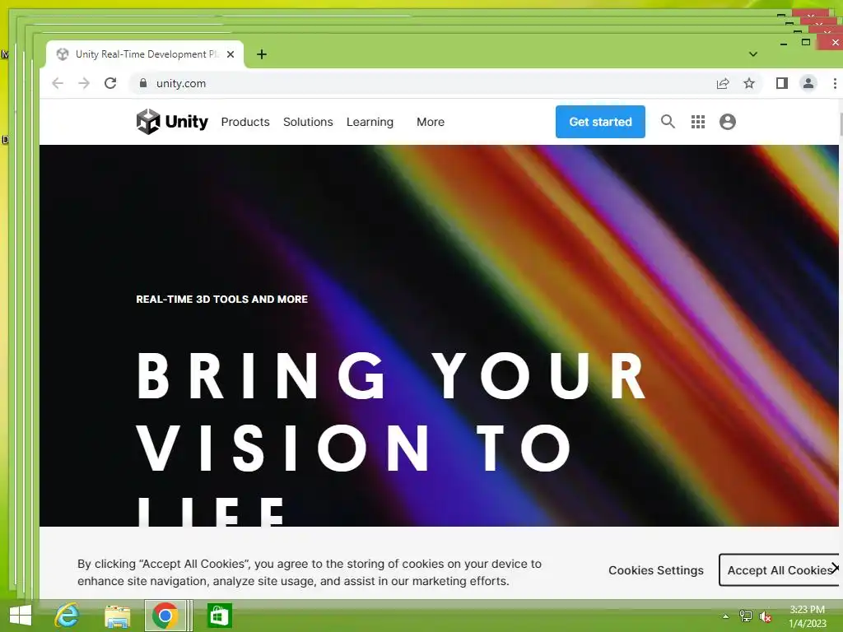Open the Unity site search

(x=668, y=122)
